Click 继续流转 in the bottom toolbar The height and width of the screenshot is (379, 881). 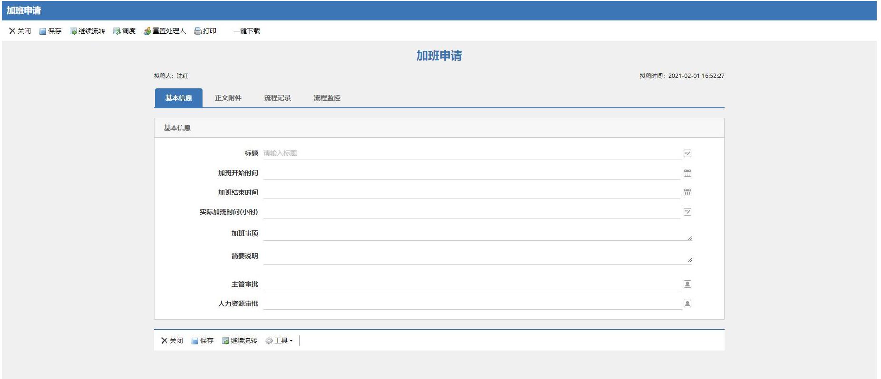coord(239,341)
